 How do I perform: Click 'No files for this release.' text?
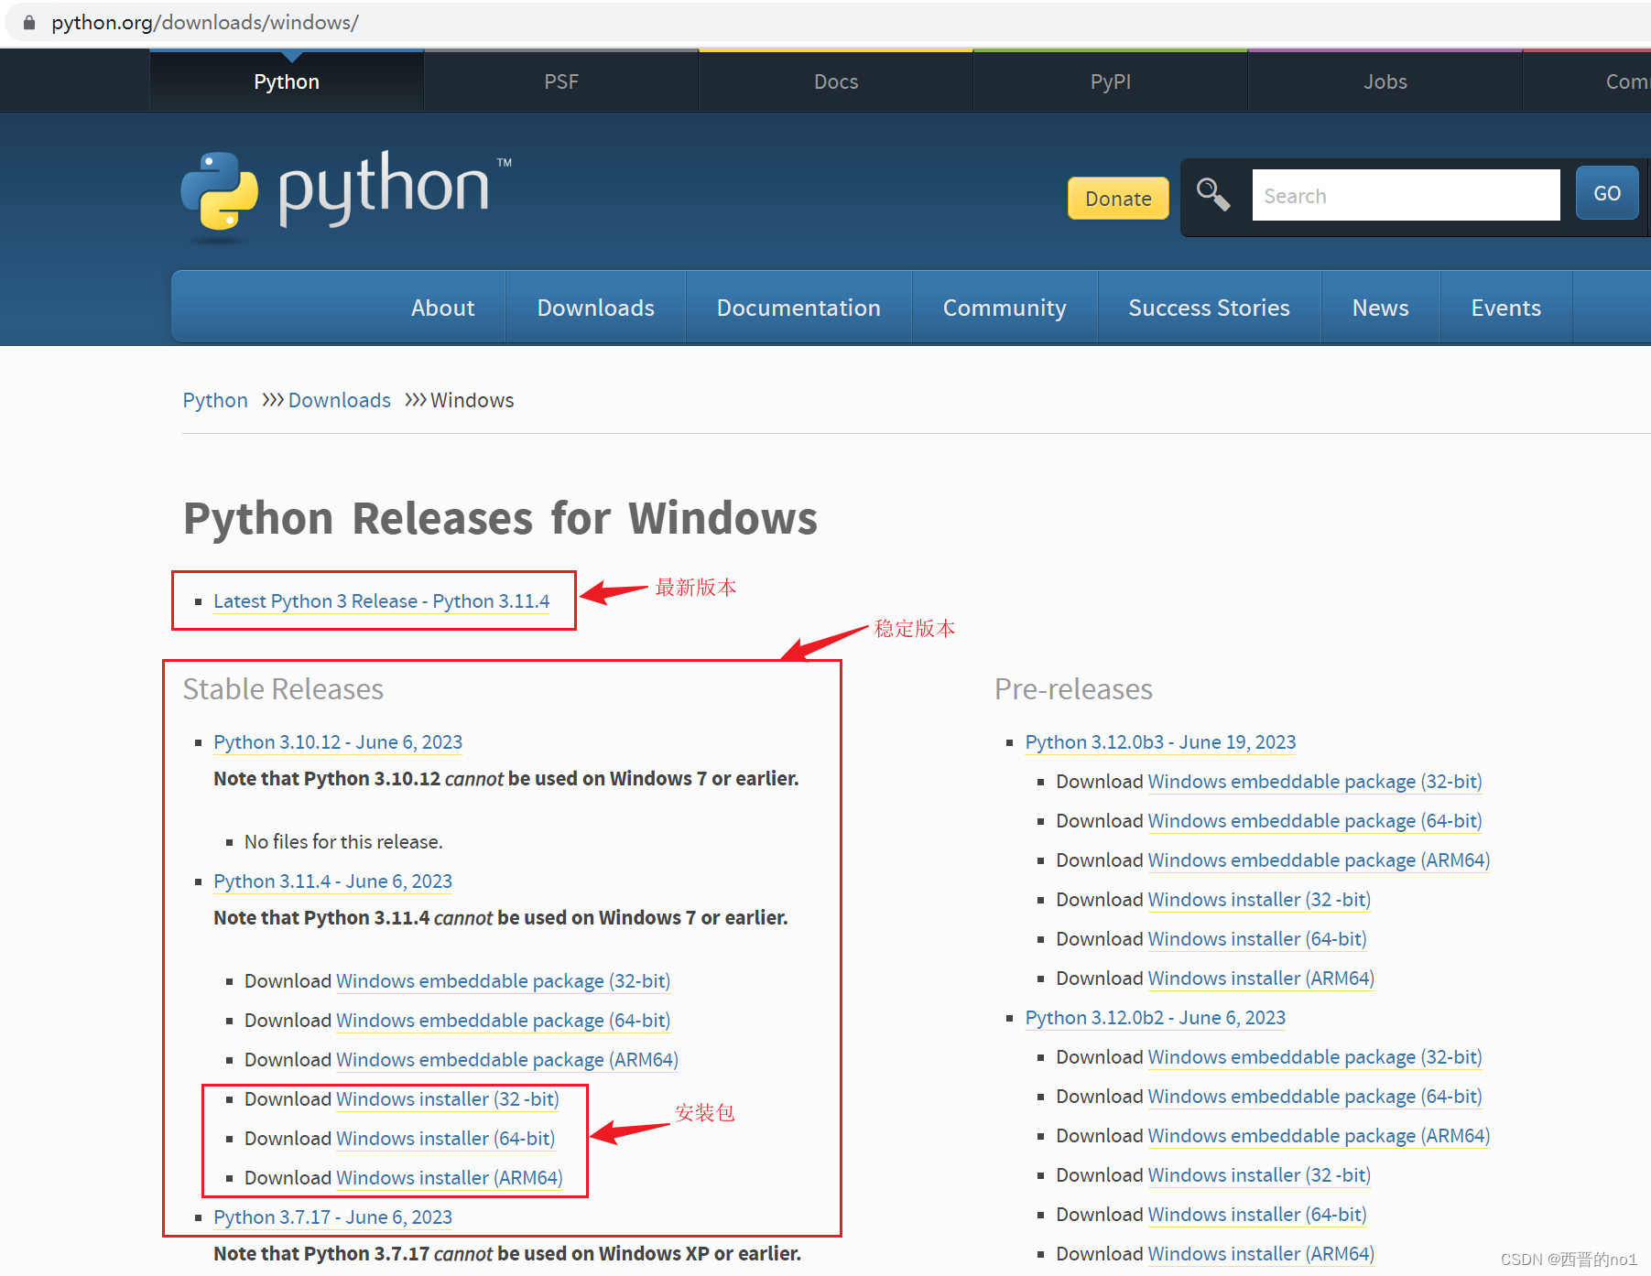coord(343,842)
